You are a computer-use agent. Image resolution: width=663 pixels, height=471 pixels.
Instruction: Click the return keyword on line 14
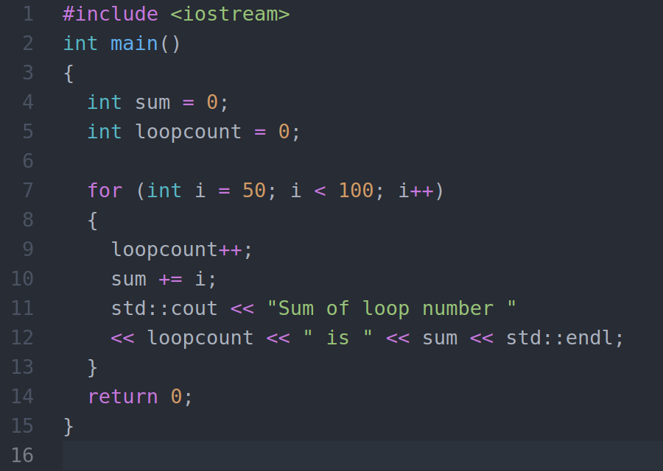click(123, 396)
